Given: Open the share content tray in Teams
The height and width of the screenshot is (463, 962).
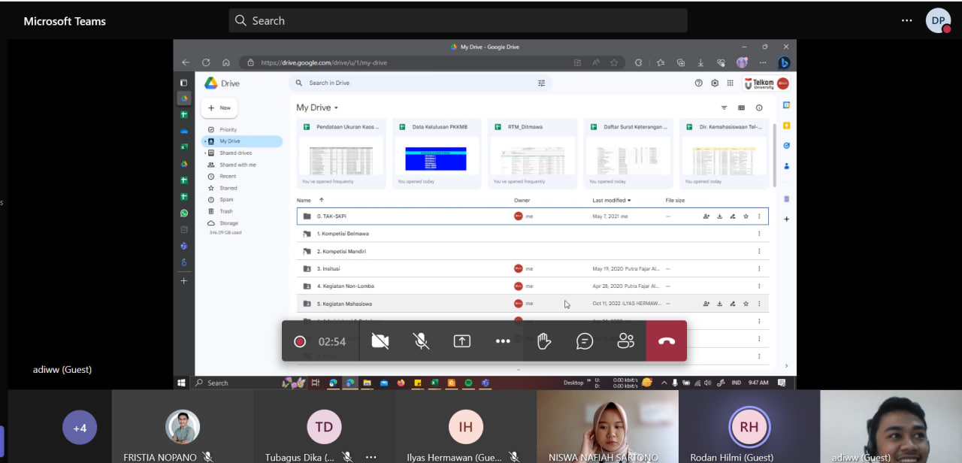Looking at the screenshot, I should tap(461, 341).
